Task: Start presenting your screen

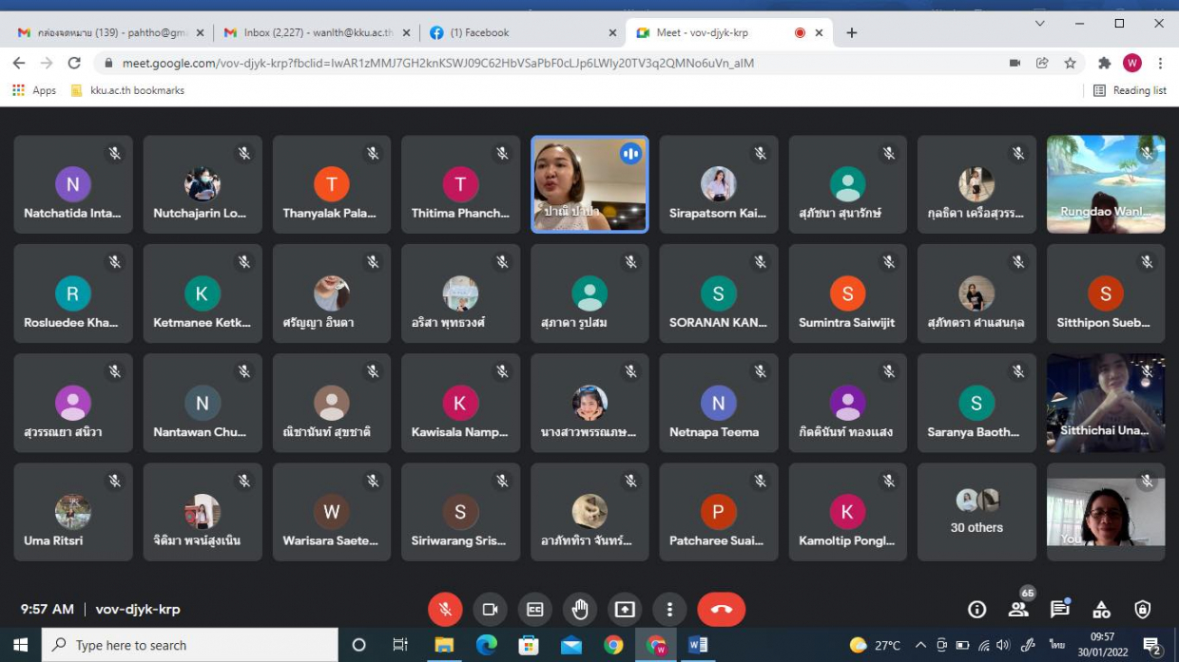Action: [x=625, y=610]
